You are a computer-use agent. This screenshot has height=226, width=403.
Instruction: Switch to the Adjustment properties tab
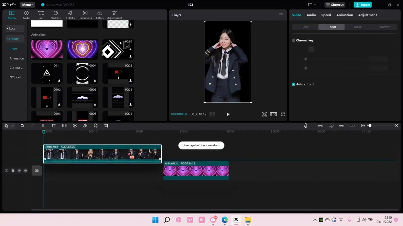[367, 15]
